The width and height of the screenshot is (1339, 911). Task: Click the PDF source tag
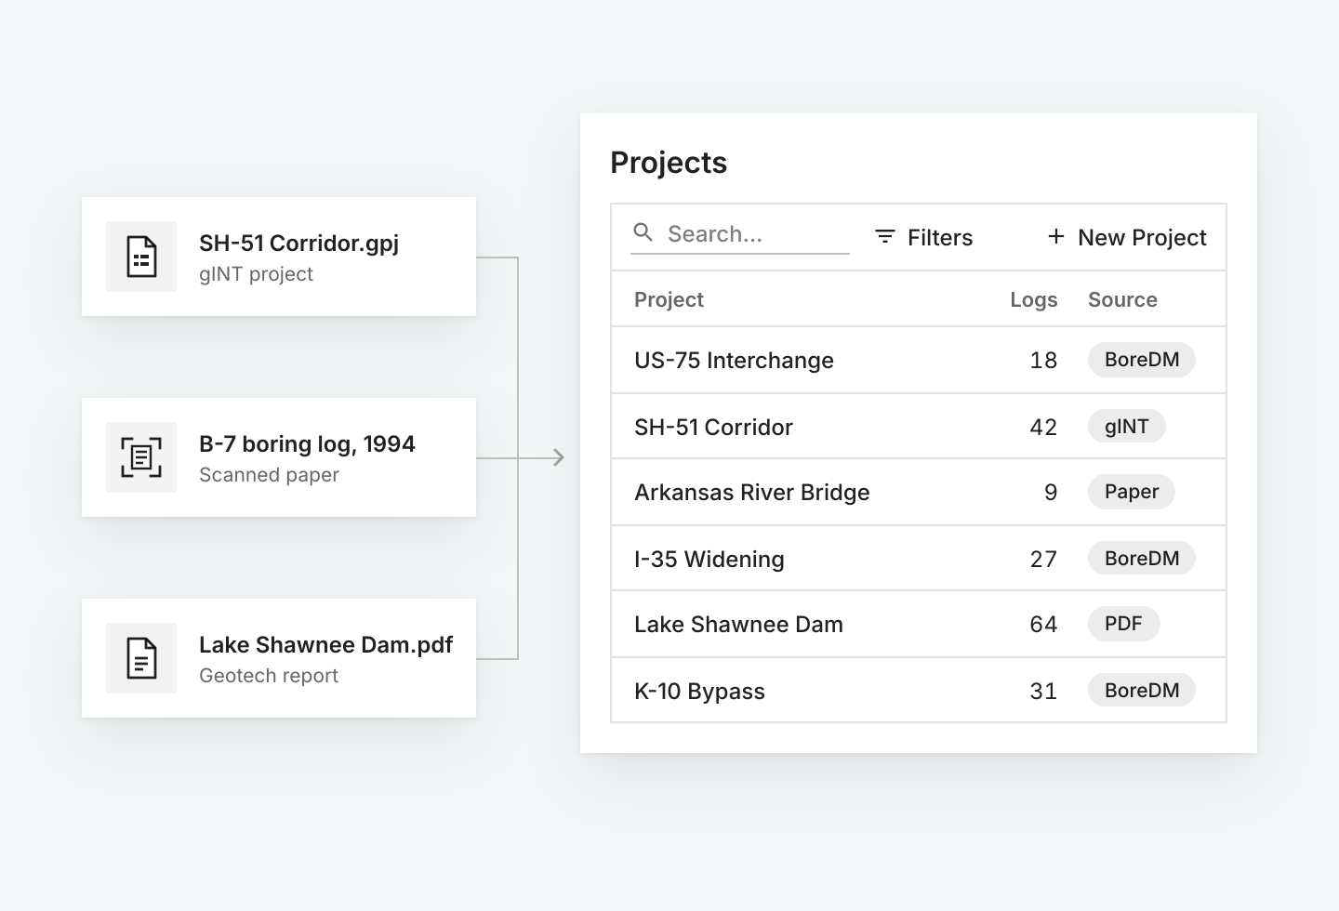pos(1123,624)
